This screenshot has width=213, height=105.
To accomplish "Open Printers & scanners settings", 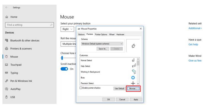I will coord(21,49).
